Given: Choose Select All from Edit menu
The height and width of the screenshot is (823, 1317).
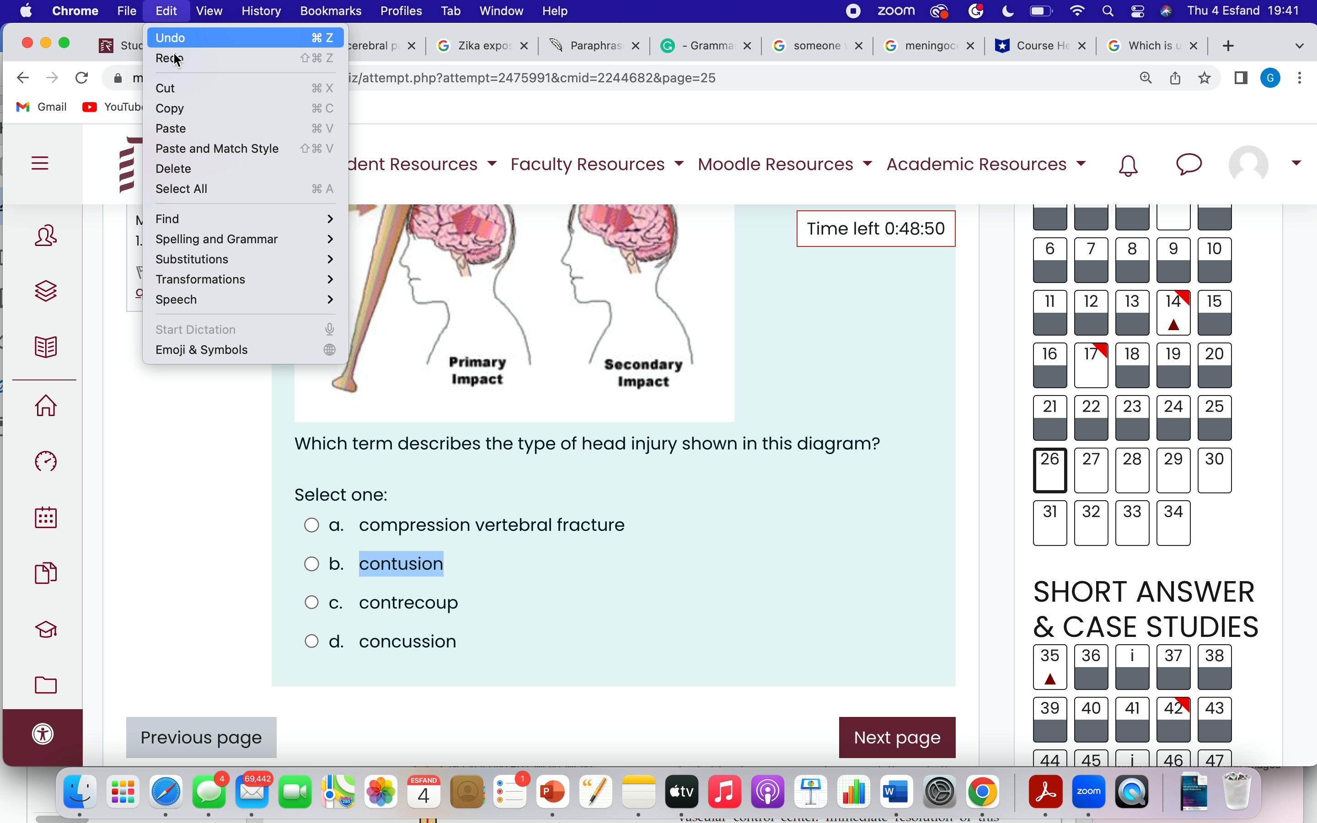Looking at the screenshot, I should coord(181,189).
